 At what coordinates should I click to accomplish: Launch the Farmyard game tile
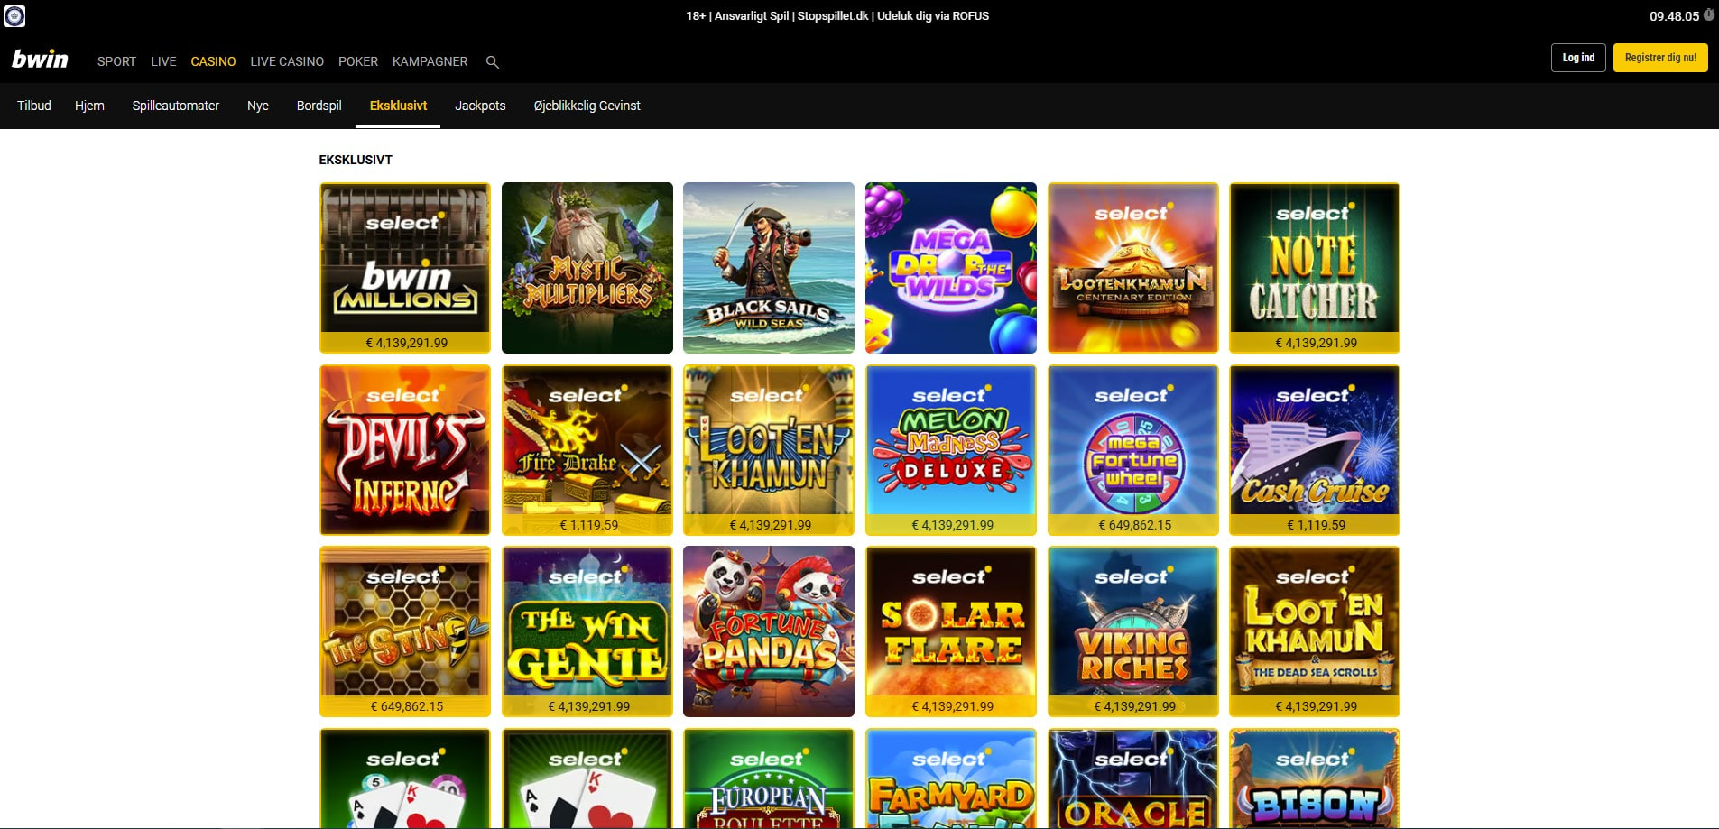951,778
